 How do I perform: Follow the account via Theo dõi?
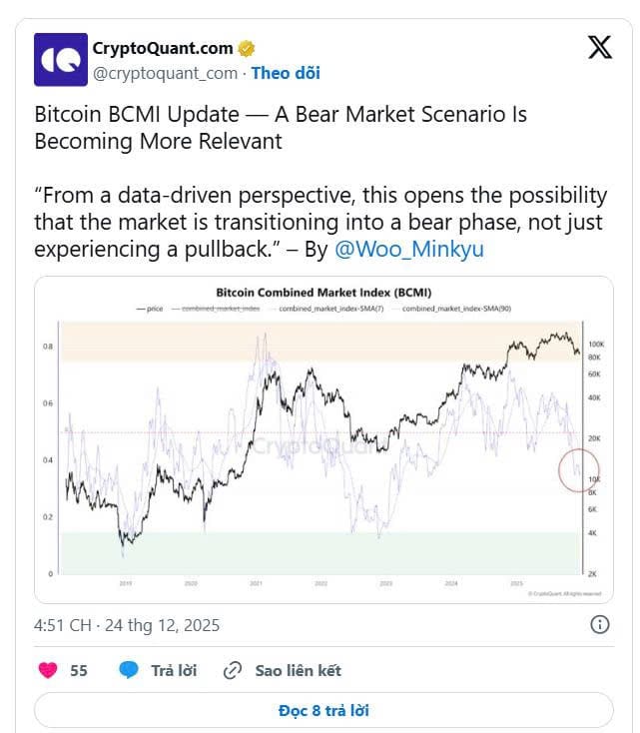point(286,73)
